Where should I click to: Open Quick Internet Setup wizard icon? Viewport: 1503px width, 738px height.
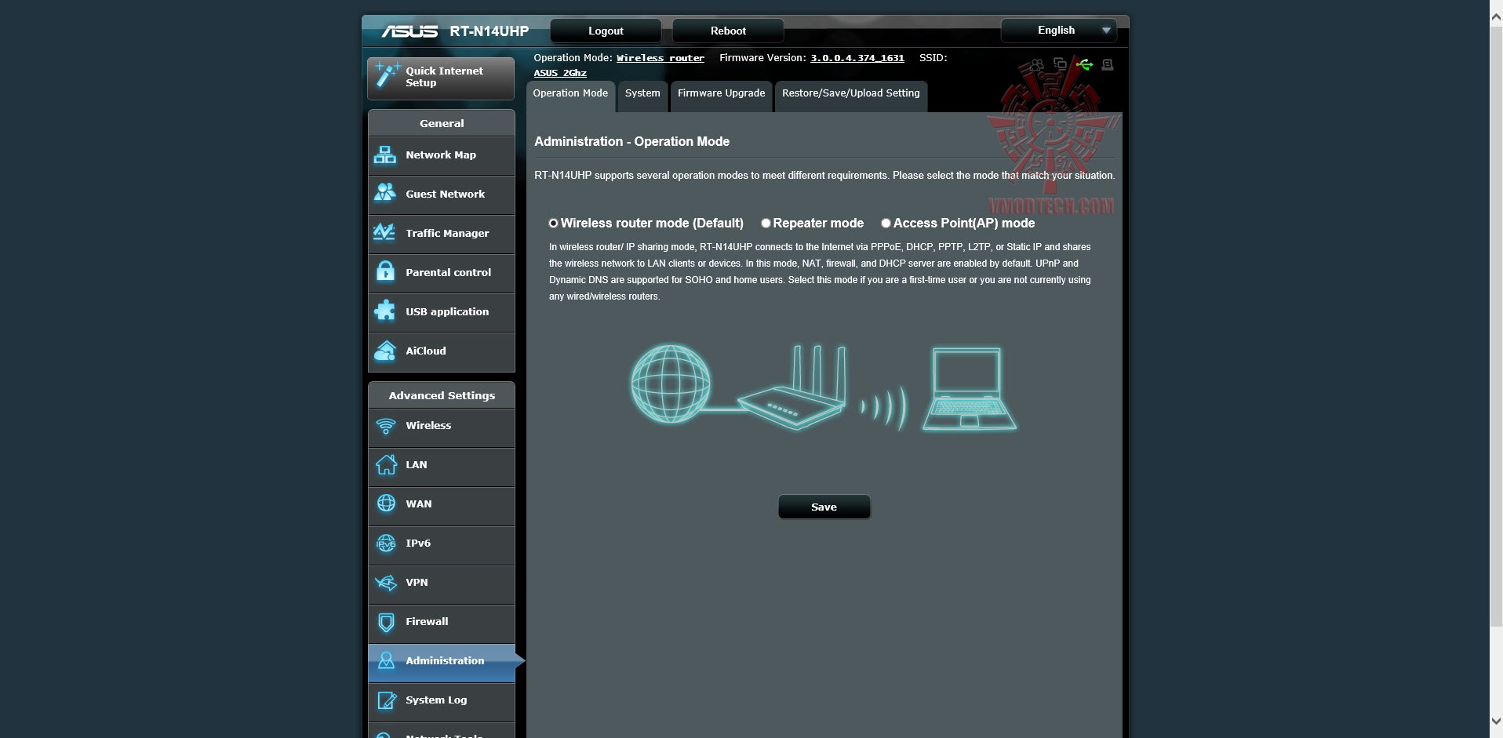click(387, 75)
